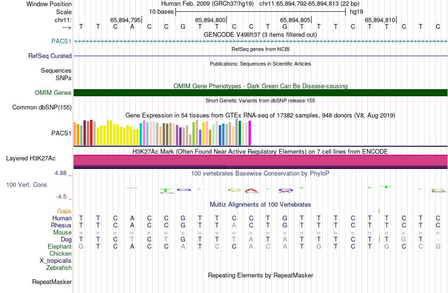448x293 pixels.
Task: Click the pink H3K27Ac signal band
Action: click(x=260, y=160)
